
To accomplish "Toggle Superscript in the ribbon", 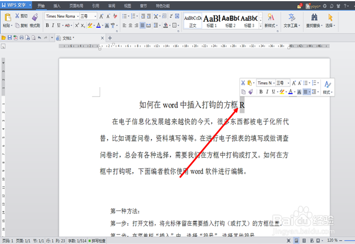I will (77, 25).
